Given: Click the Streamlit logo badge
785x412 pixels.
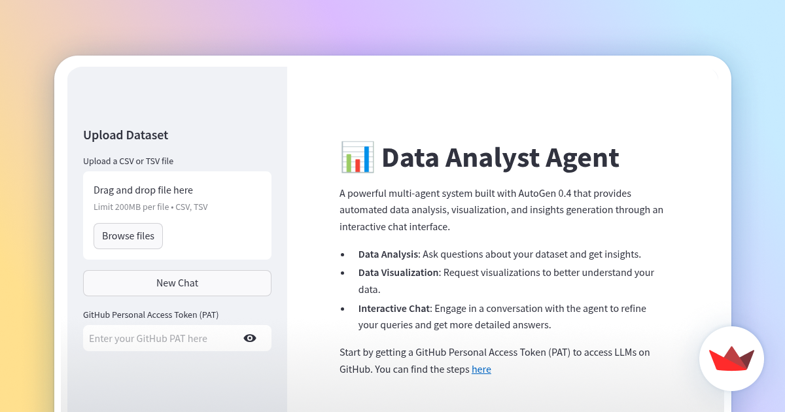Looking at the screenshot, I should tap(731, 358).
